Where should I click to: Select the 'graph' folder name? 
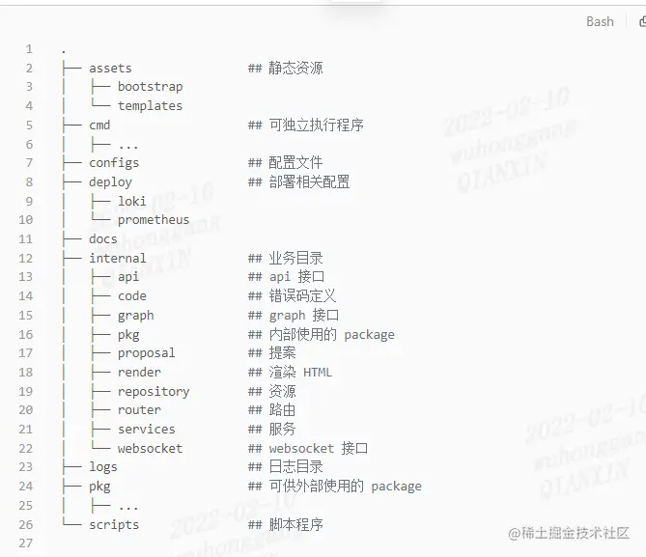point(135,316)
